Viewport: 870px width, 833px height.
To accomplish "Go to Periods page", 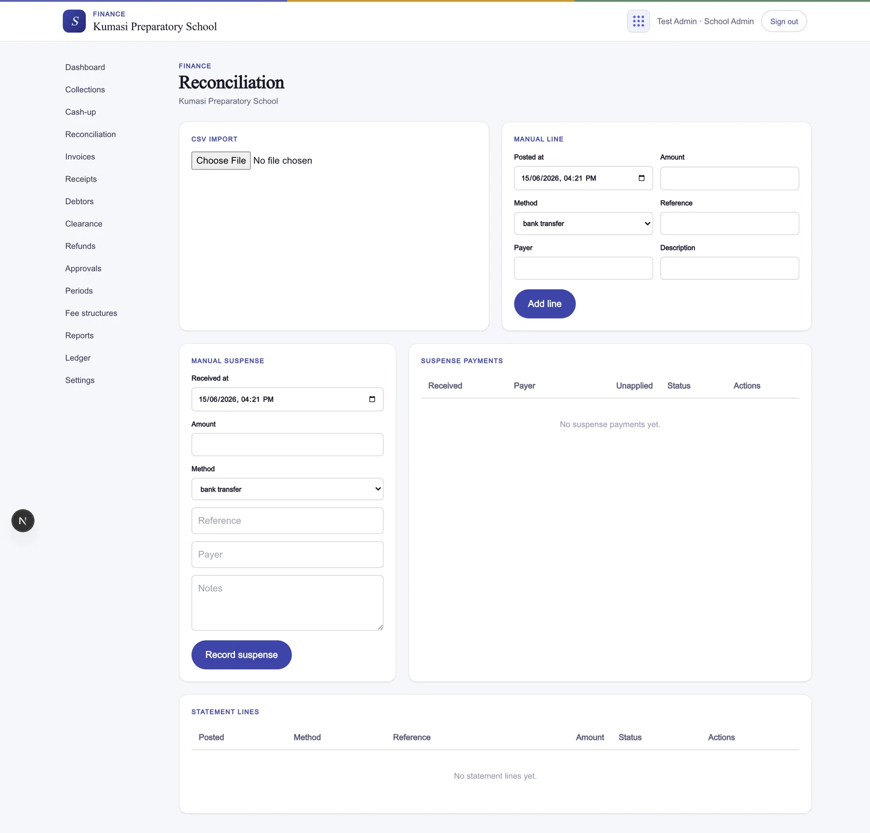I will [79, 291].
